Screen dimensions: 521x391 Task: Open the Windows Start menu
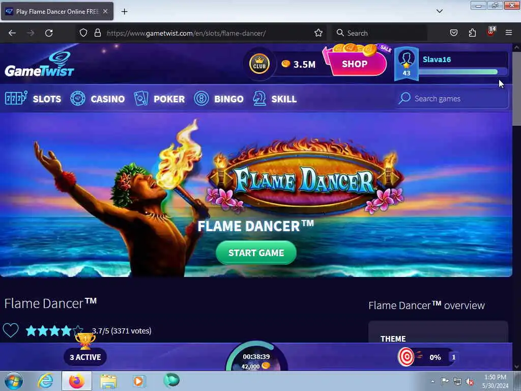click(x=14, y=381)
